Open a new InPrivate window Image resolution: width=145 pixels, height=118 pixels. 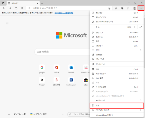pos(117,22)
